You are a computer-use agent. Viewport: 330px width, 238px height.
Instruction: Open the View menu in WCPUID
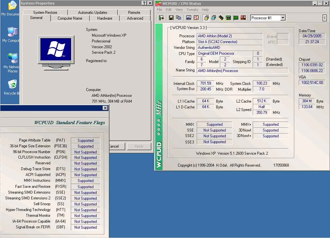179,10
